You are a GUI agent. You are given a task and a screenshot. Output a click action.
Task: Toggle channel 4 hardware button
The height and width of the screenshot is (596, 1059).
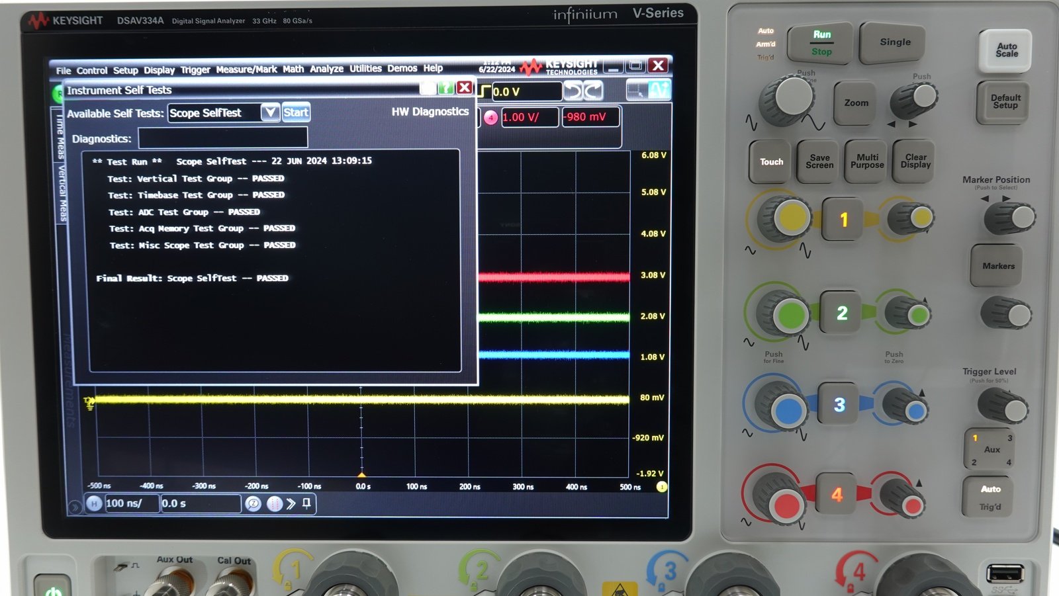pos(837,494)
